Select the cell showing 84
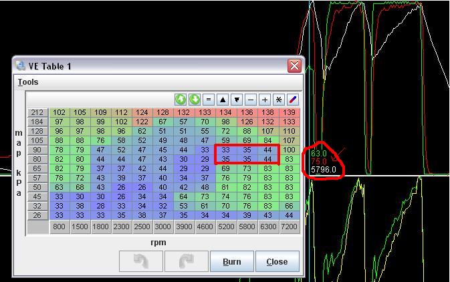 pyautogui.click(x=268, y=140)
